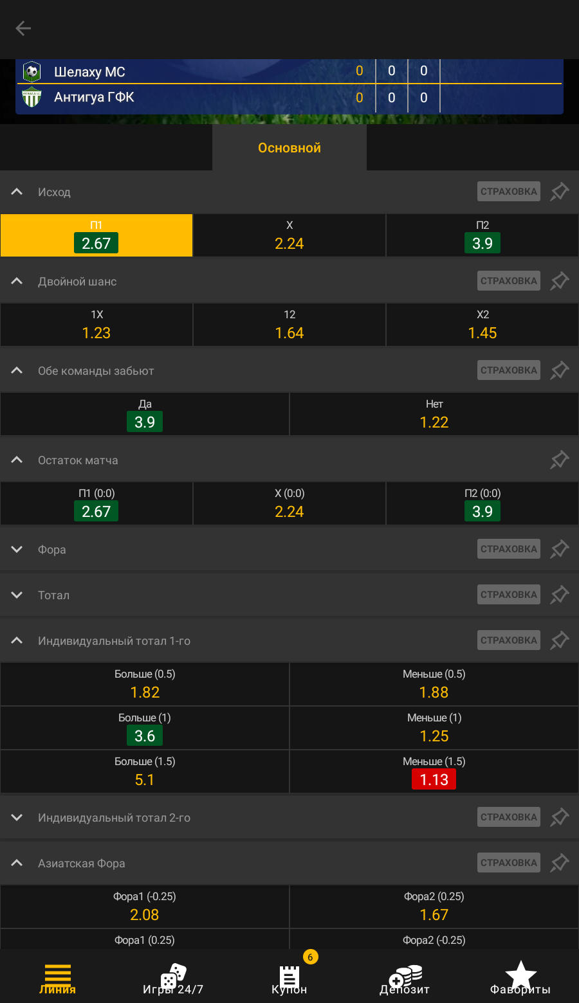579x1003 pixels.
Task: Tap the back arrow icon
Action: click(23, 28)
